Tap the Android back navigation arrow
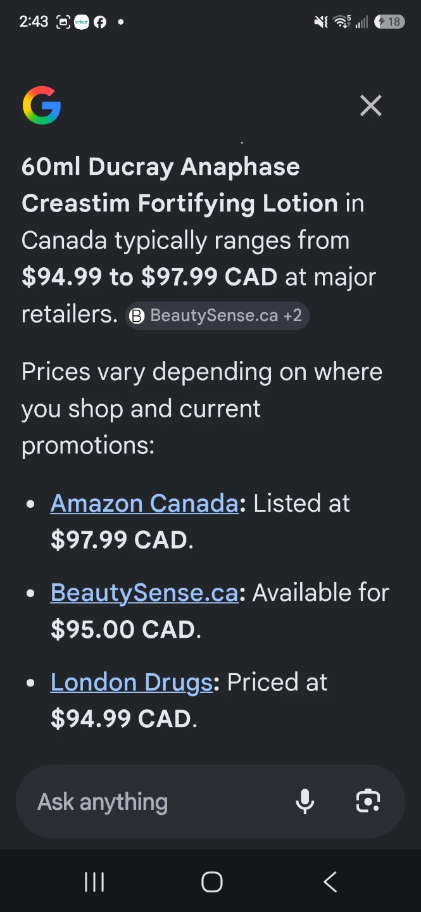This screenshot has width=421, height=912. (330, 882)
